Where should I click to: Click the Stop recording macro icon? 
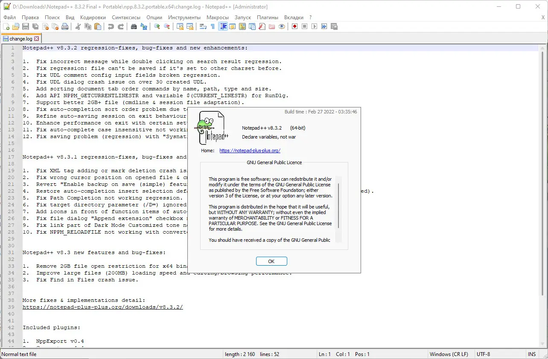click(305, 26)
